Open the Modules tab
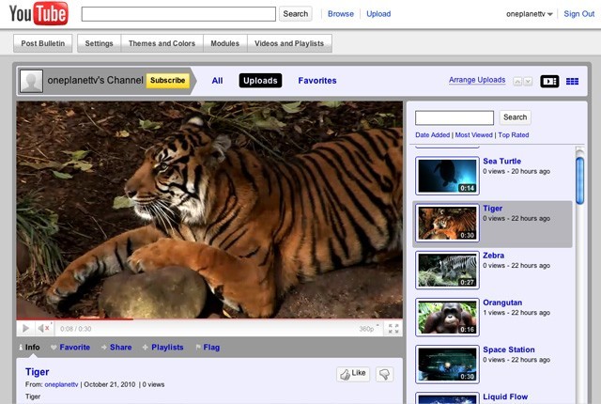The height and width of the screenshot is (404, 601). (x=225, y=43)
